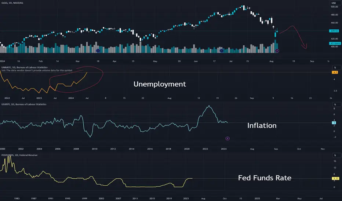Screen dimensions: 342x201
Task: Click the QQQ, 1D, NASDAQ symbol legend
Action: (x=12, y=3)
